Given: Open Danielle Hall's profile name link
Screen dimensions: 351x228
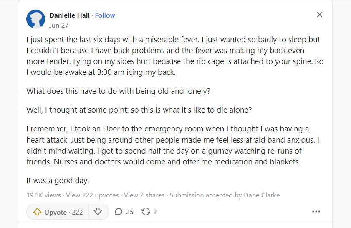Looking at the screenshot, I should pos(69,15).
